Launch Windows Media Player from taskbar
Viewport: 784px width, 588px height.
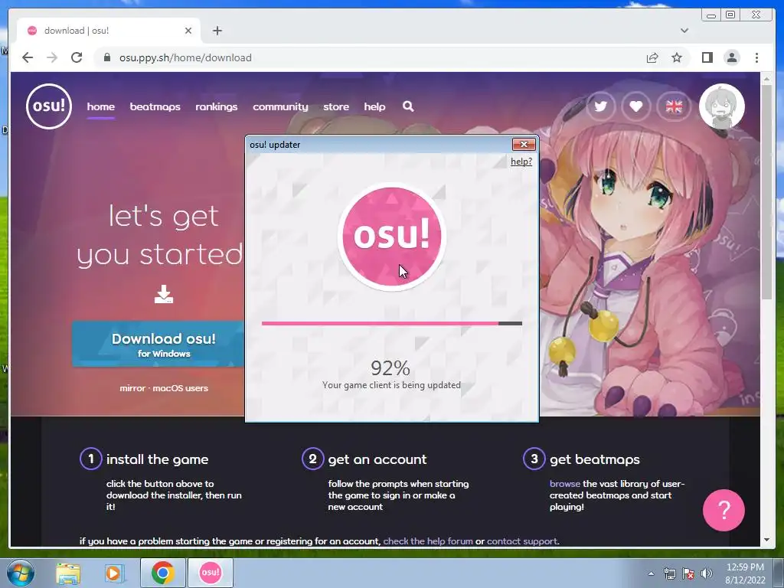[114, 573]
